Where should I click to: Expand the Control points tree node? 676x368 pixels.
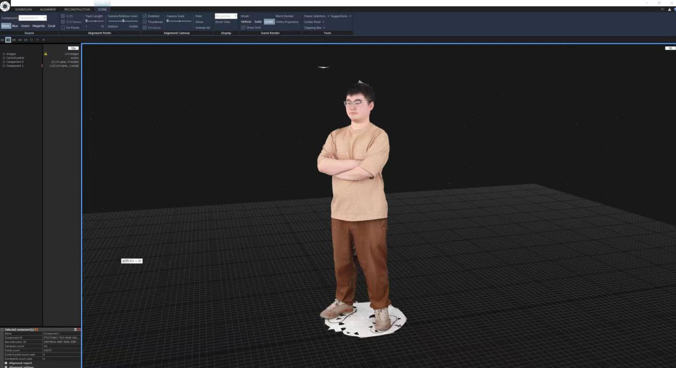click(4, 57)
